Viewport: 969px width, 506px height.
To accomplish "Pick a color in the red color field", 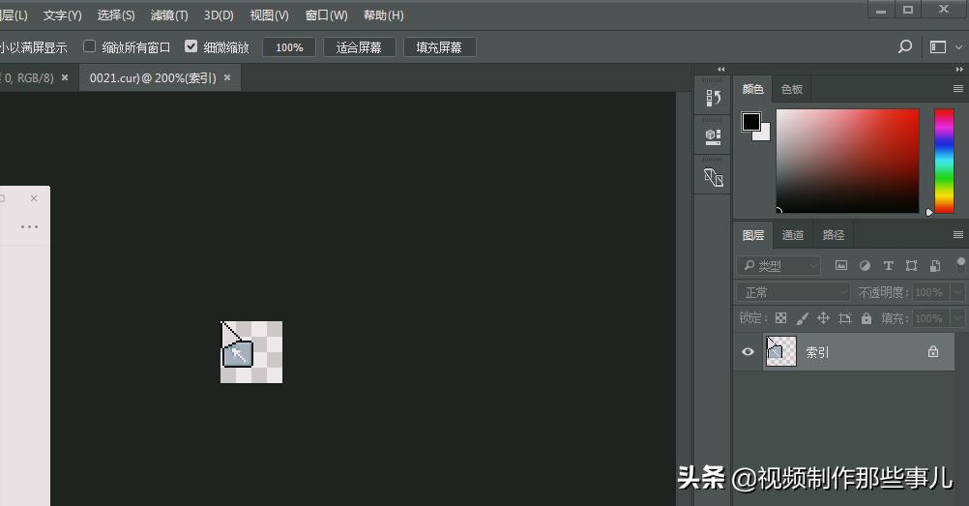I will tap(847, 161).
